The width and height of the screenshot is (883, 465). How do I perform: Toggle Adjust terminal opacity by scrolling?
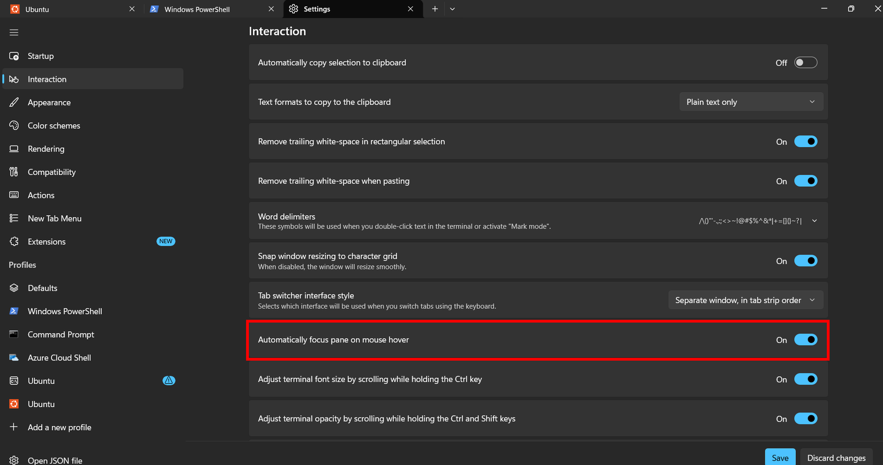[805, 418]
